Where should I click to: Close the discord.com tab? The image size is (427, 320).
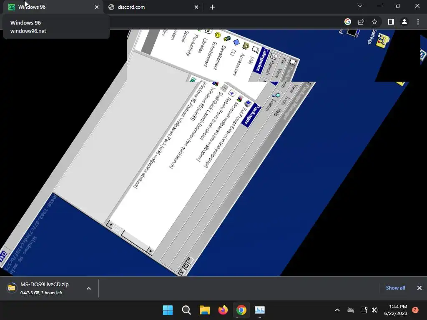pyautogui.click(x=196, y=7)
